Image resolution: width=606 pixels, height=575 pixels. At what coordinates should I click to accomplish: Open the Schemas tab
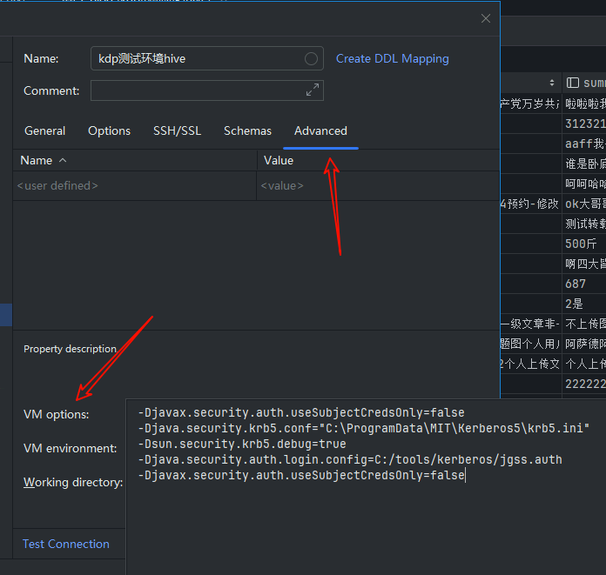tap(248, 130)
